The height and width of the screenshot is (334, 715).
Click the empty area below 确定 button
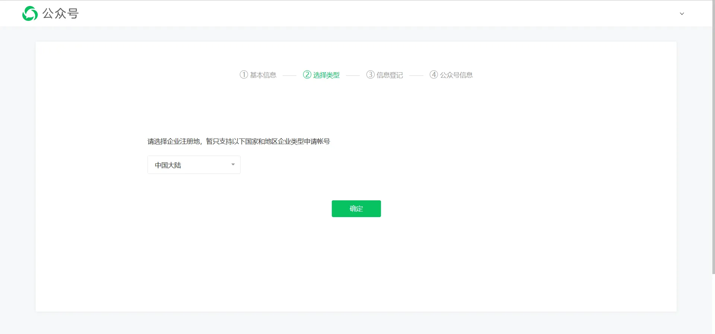click(x=356, y=261)
